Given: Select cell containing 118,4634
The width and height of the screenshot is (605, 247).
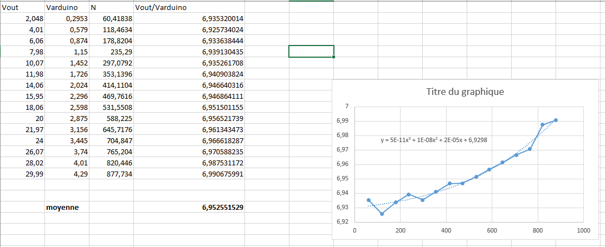Looking at the screenshot, I should click(x=111, y=29).
